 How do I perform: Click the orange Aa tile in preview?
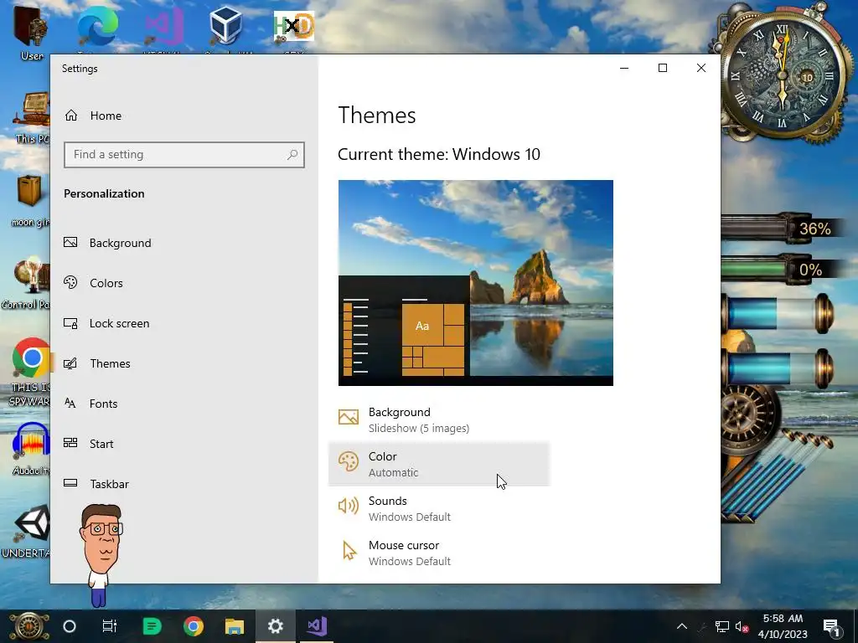(x=422, y=326)
